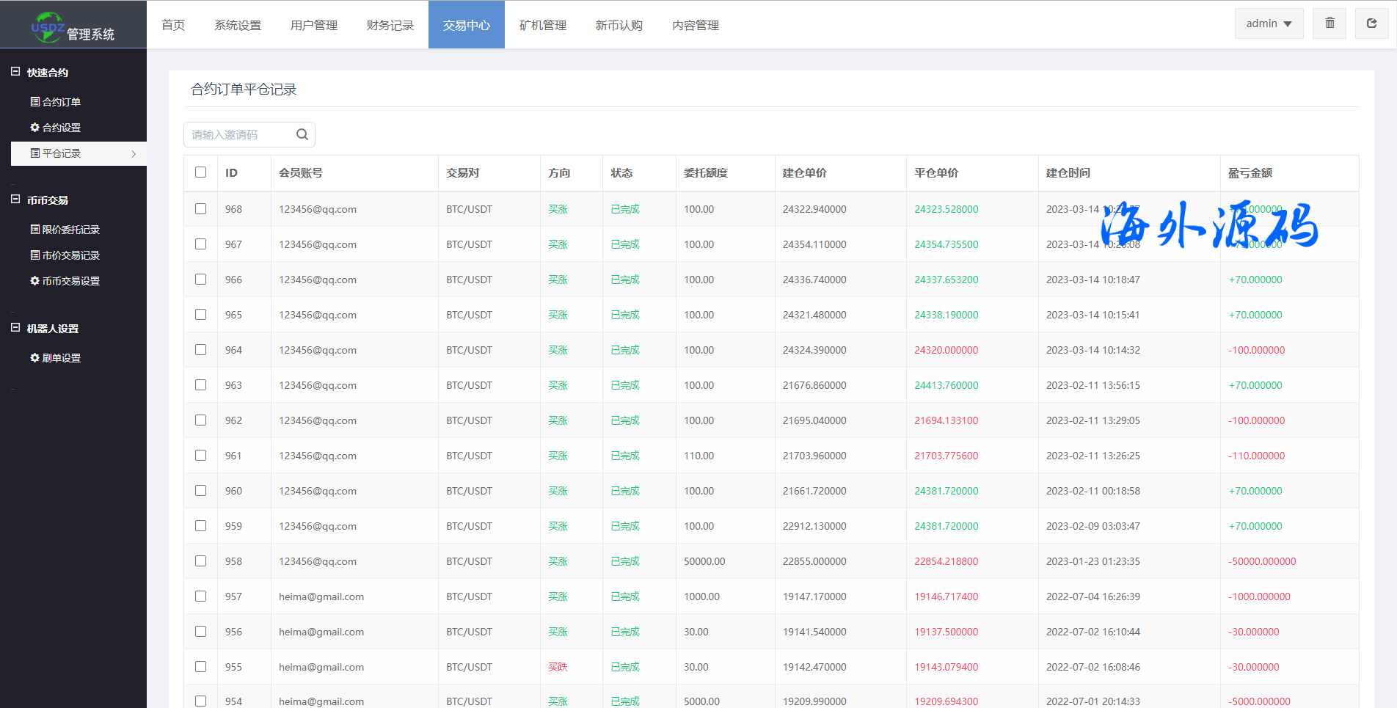Switch to 财务记录 top tab
Image resolution: width=1397 pixels, height=708 pixels.
(x=390, y=25)
